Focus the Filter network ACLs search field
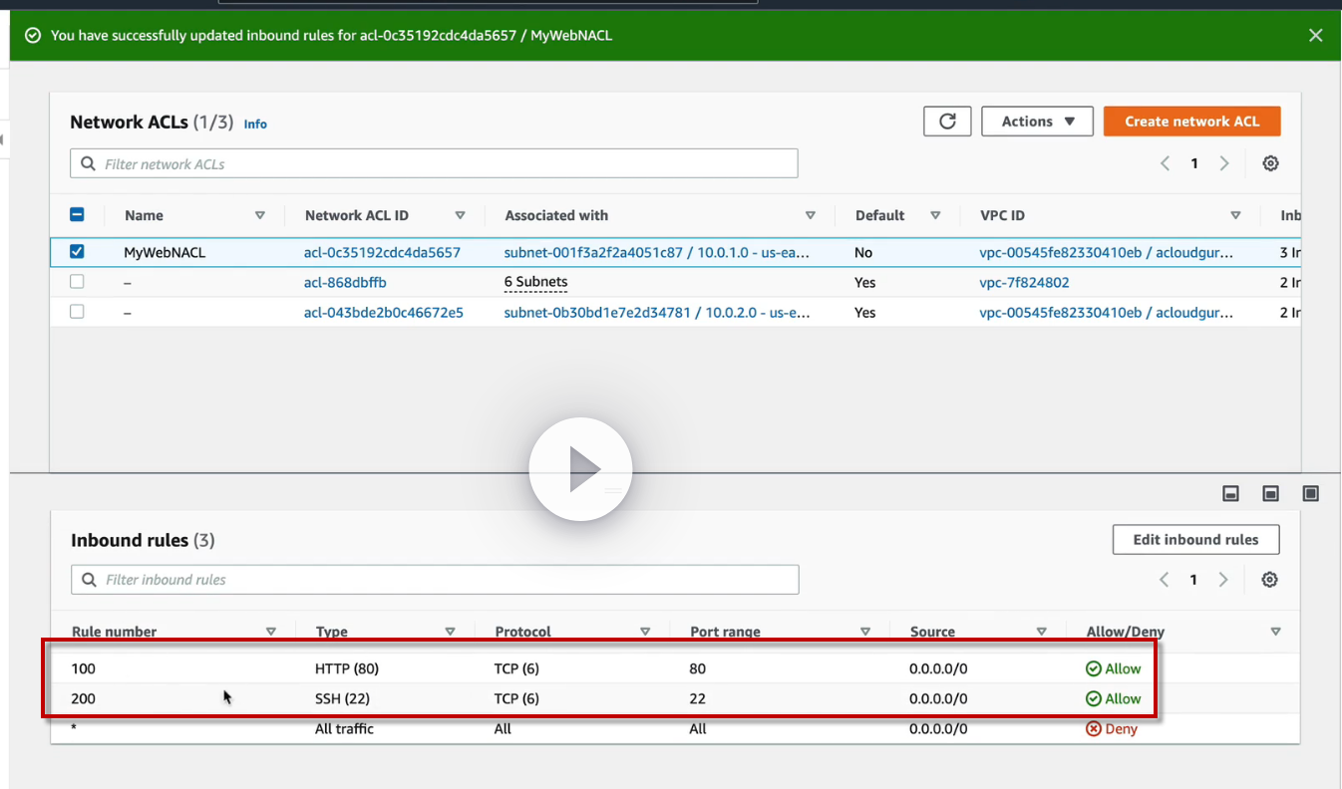The image size is (1342, 789). [434, 163]
